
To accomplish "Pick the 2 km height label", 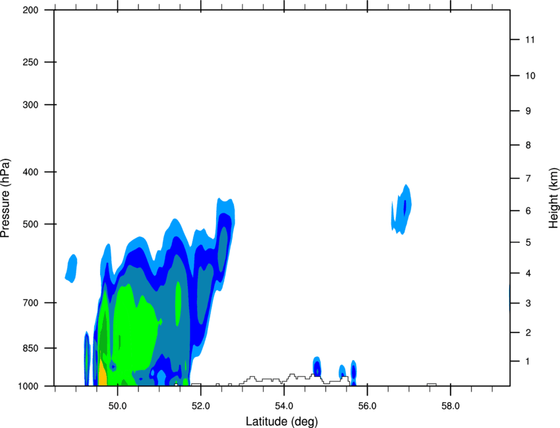I will 528,333.
